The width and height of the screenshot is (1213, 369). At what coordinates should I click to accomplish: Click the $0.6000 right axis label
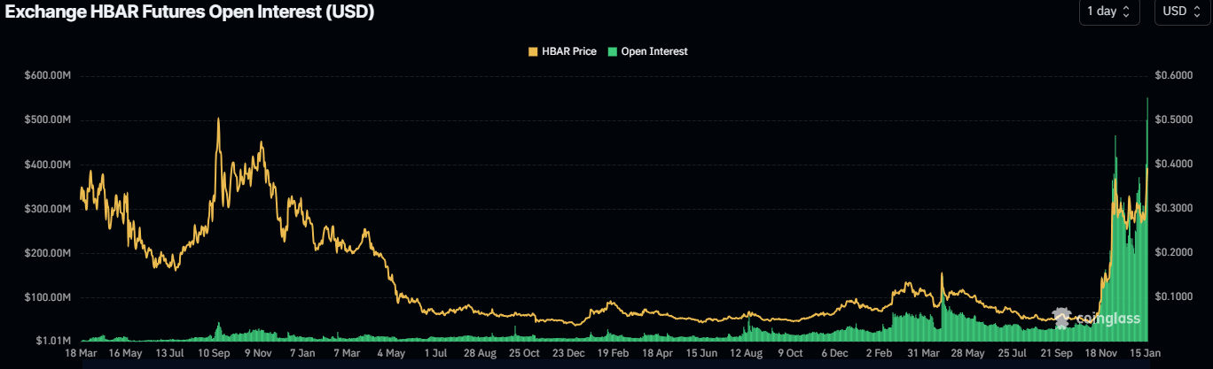click(1175, 76)
